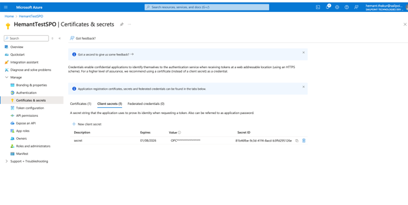Dismiss the feedback banner
The width and height of the screenshot is (408, 205).
click(303, 53)
